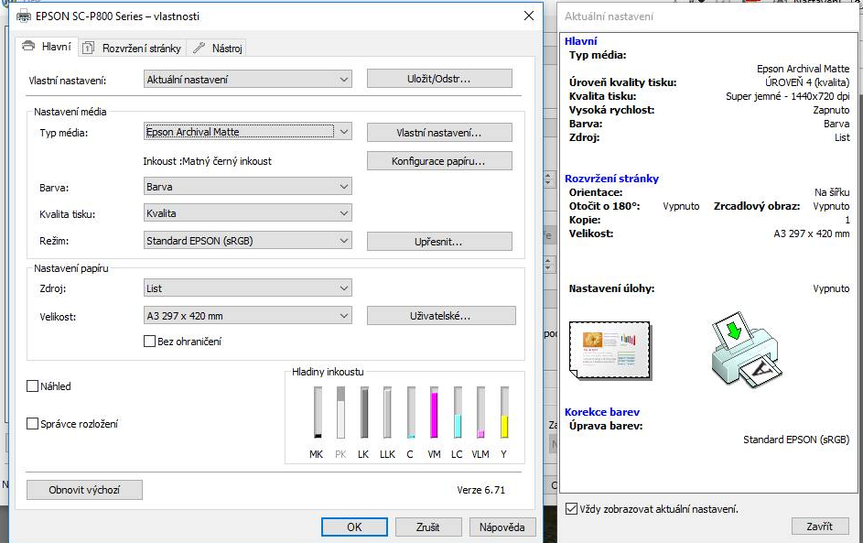Click the LC light cyan ink level bar
863x543 pixels.
point(458,412)
